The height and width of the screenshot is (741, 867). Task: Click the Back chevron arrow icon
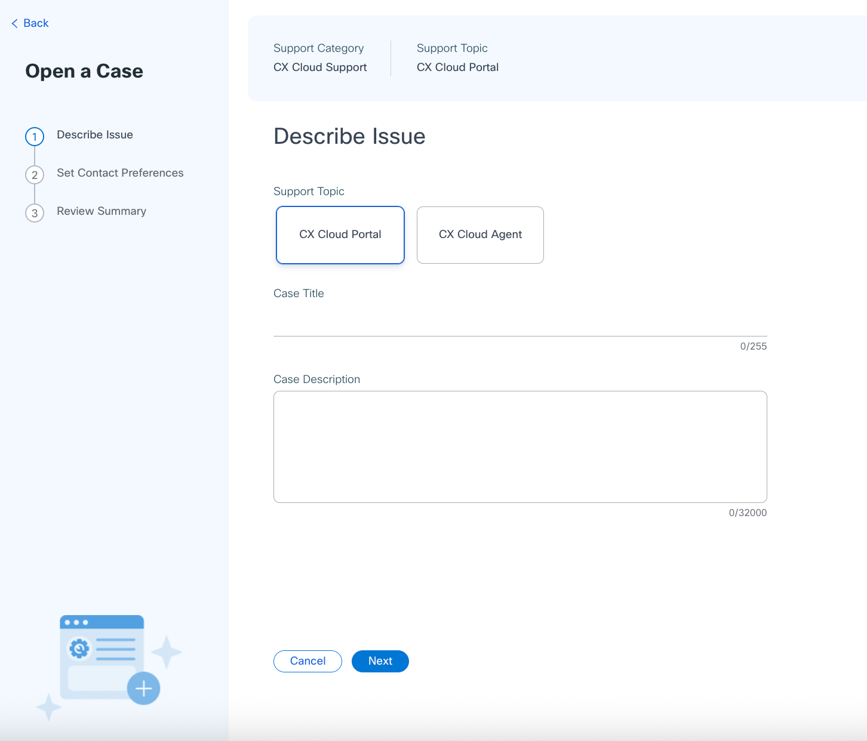(x=14, y=23)
